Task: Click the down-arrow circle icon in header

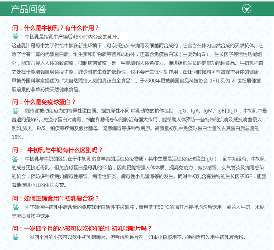Action: pos(247,9)
